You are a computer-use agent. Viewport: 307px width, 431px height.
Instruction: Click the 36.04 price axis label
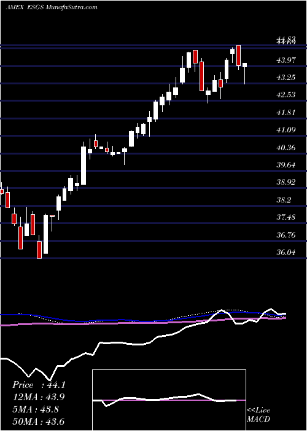pyautogui.click(x=286, y=252)
